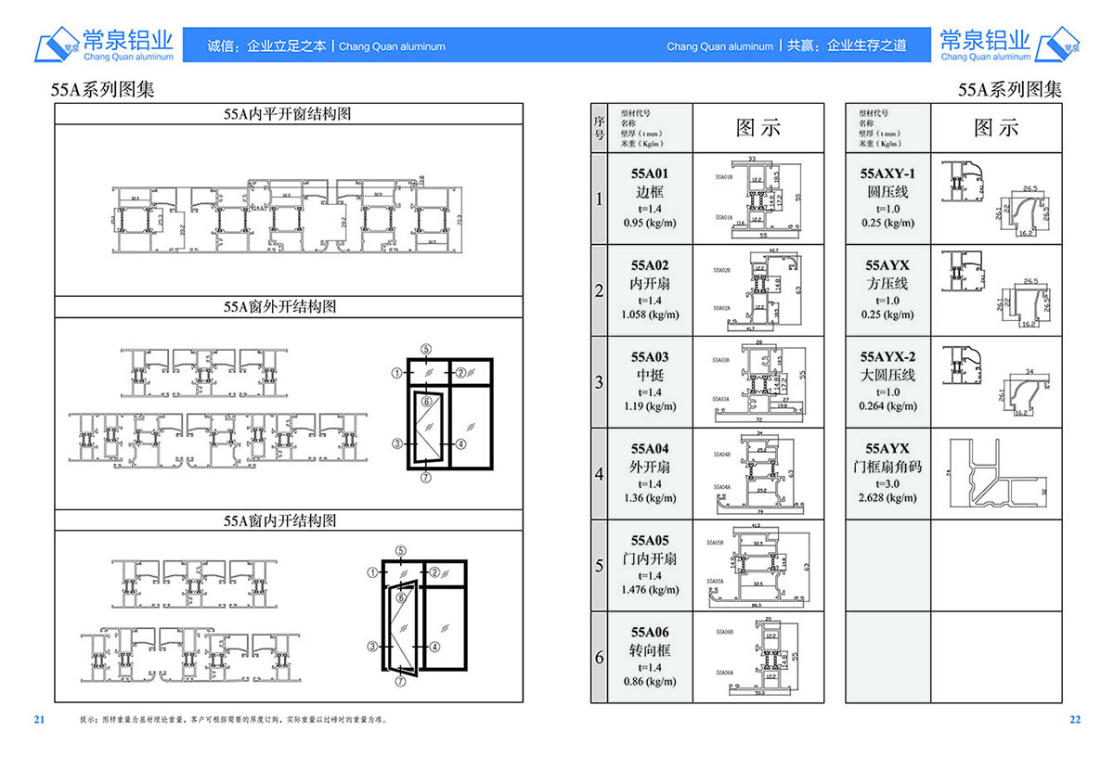
Task: Click marker ⑦ in the 窗外开 elevation diagram
Action: click(x=425, y=478)
